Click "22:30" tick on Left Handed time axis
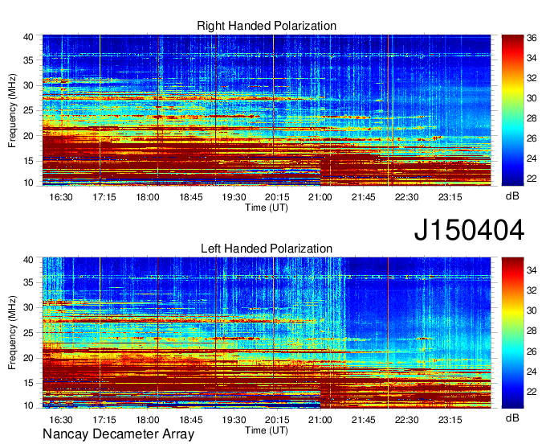 click(407, 419)
